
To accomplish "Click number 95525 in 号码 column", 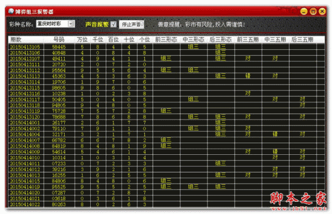I will coord(59,187).
